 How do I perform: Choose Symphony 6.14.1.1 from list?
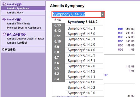pos(84,77)
